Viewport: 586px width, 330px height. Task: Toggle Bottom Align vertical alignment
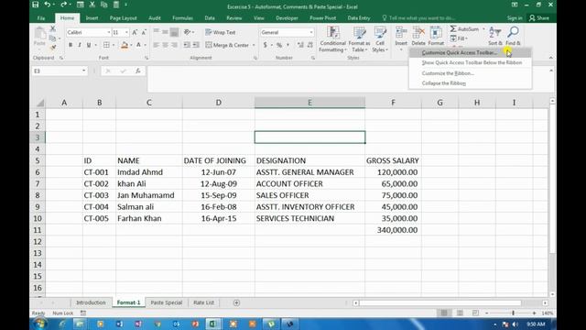[174, 33]
